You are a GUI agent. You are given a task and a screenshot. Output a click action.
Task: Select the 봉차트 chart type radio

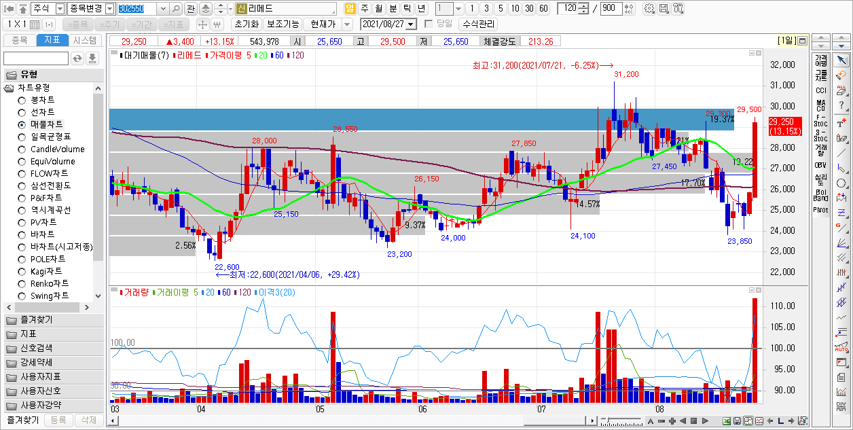tap(22, 100)
